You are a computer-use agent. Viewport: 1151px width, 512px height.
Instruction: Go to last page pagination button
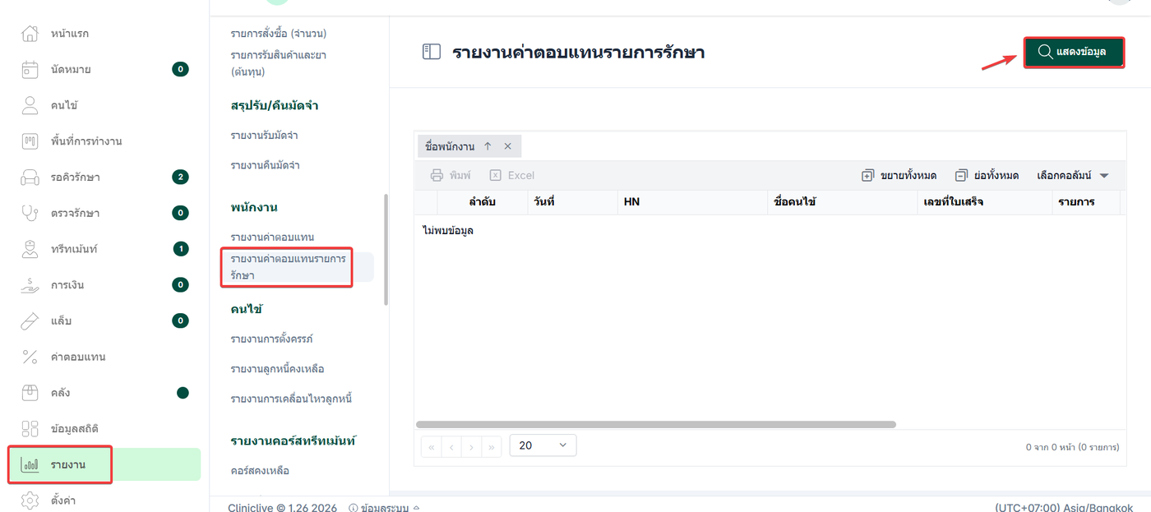(x=492, y=447)
